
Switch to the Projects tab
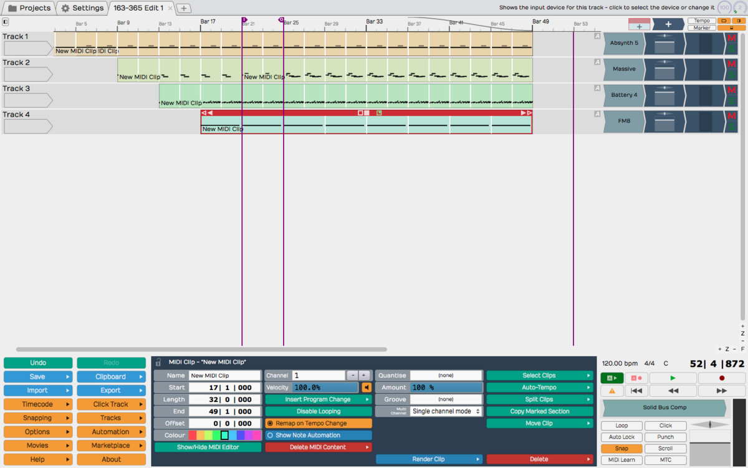(29, 8)
